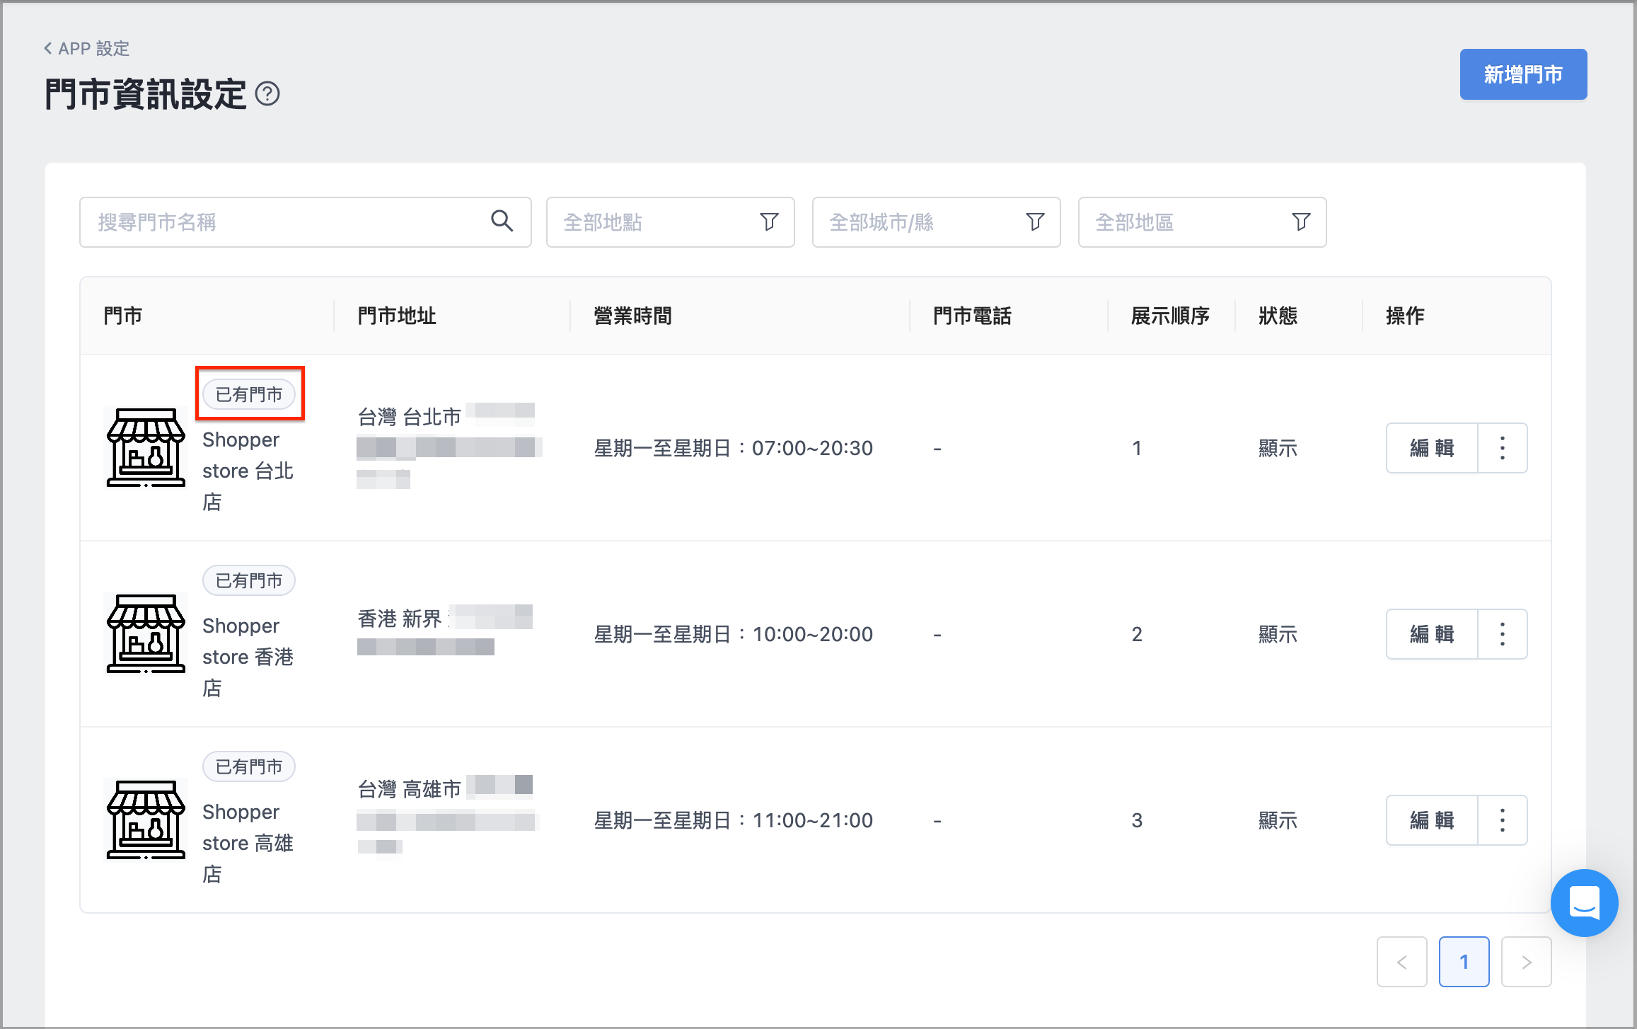Click the 門市 column header
Screen dimensions: 1637x1029
point(123,316)
